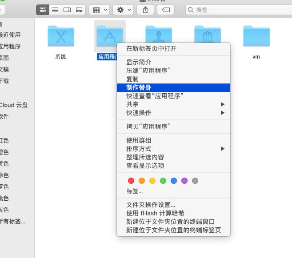This screenshot has width=292, height=258.
Task: Switch to gallery view in toolbar
Action: tap(79, 10)
